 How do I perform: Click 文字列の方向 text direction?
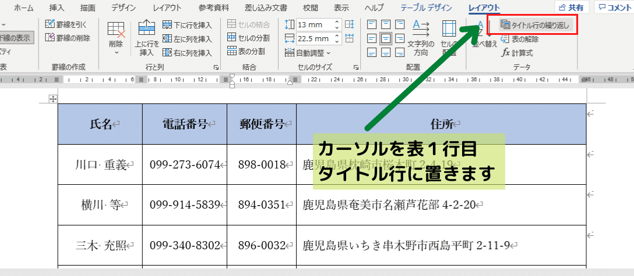coord(421,38)
